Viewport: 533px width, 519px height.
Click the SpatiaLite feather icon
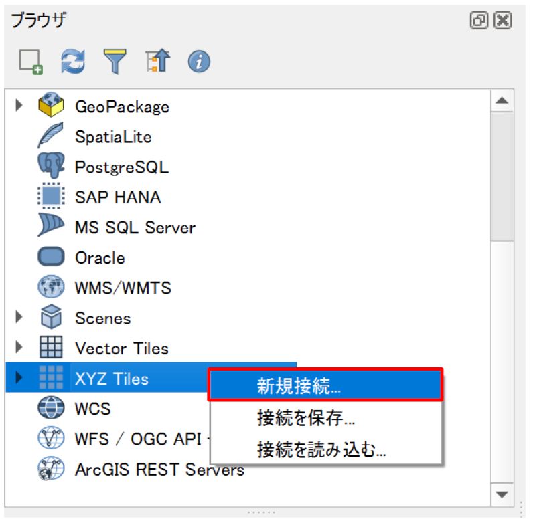click(51, 136)
